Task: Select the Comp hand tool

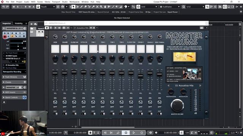Action: pos(105,7)
